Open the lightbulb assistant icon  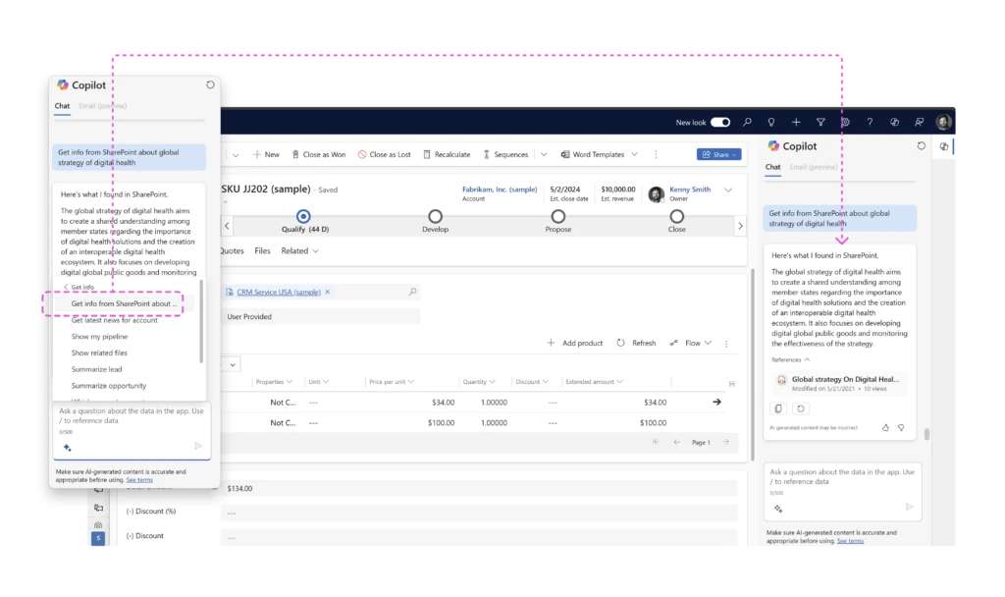[x=771, y=123]
